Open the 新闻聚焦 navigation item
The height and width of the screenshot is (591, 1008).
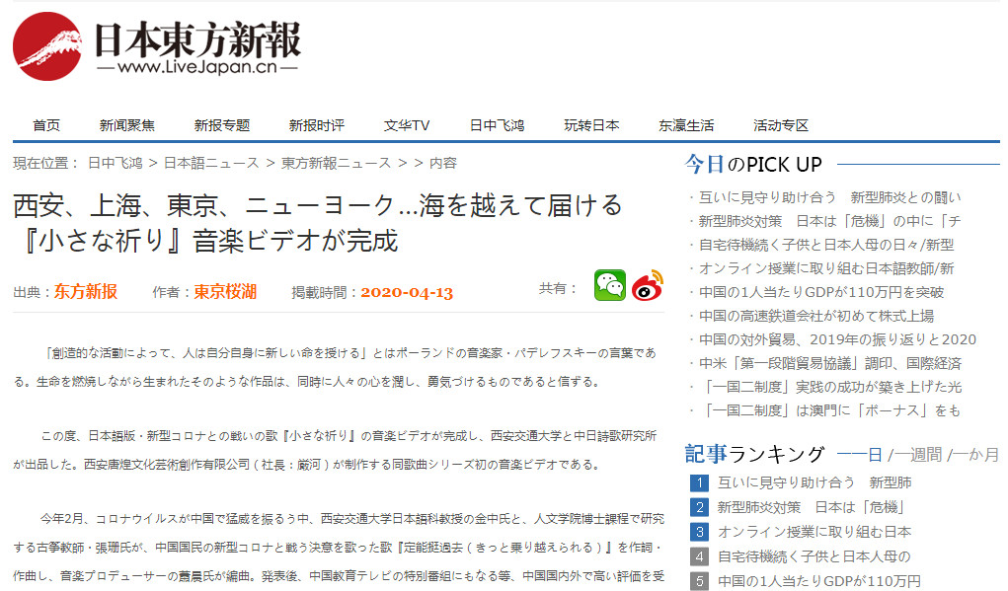[127, 125]
